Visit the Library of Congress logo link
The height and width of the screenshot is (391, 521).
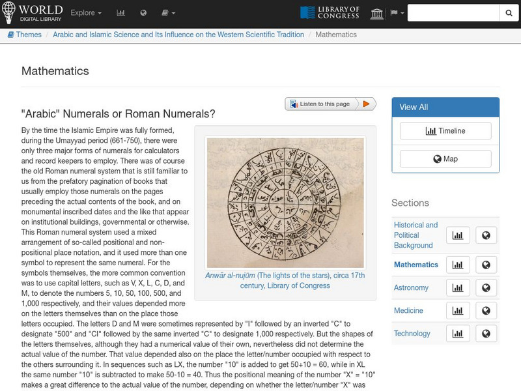click(x=330, y=12)
